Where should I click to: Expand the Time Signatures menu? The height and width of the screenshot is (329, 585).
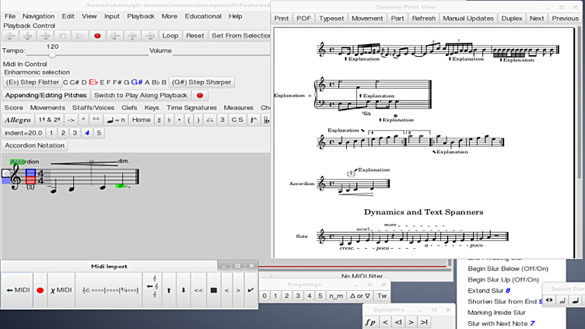192,107
